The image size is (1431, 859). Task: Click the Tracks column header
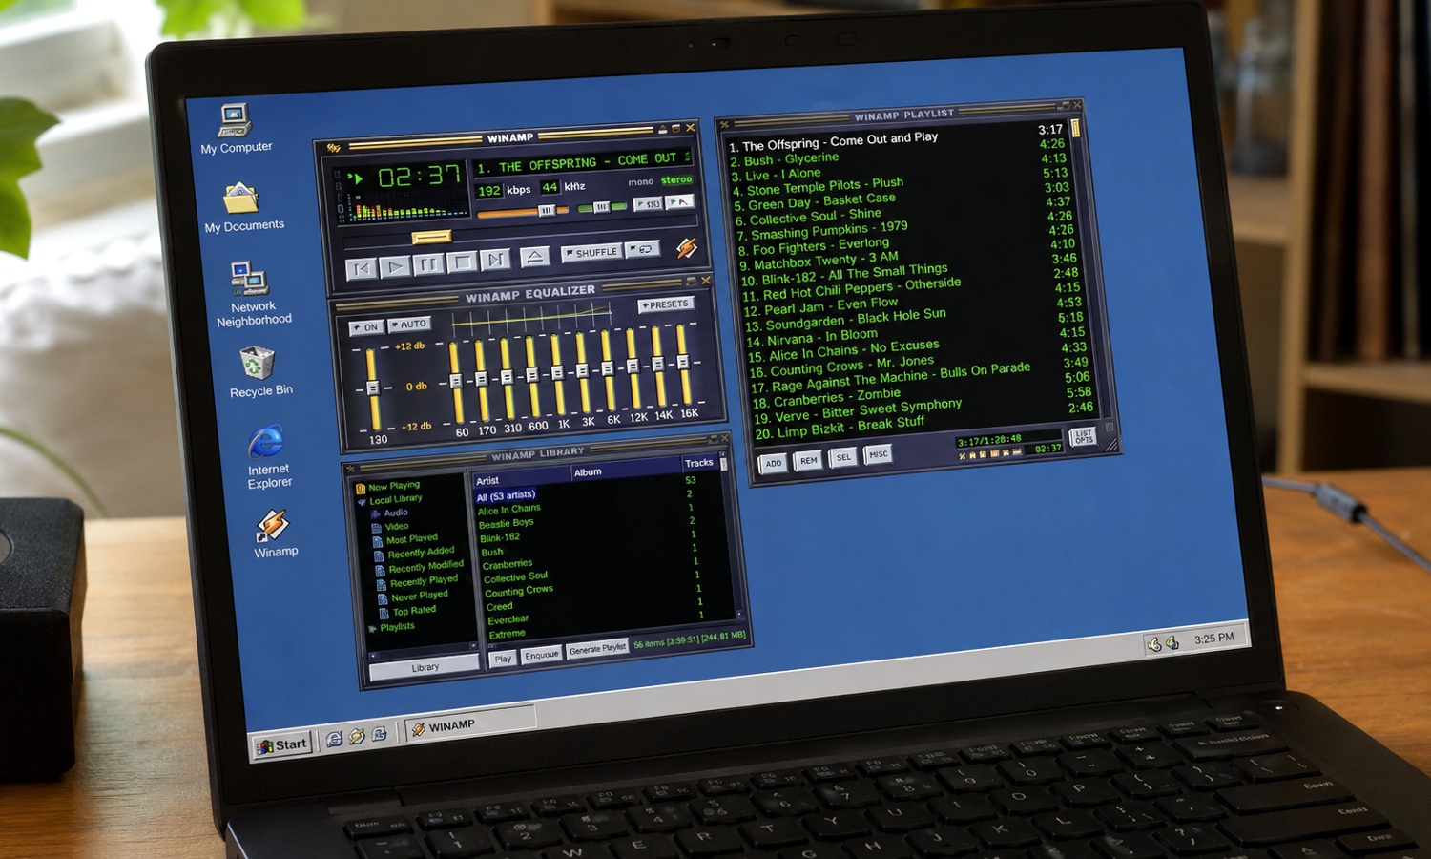tap(698, 463)
